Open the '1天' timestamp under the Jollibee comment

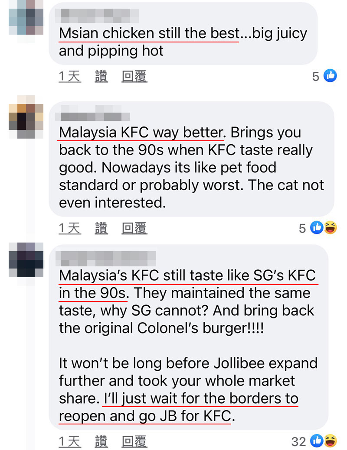pos(70,441)
